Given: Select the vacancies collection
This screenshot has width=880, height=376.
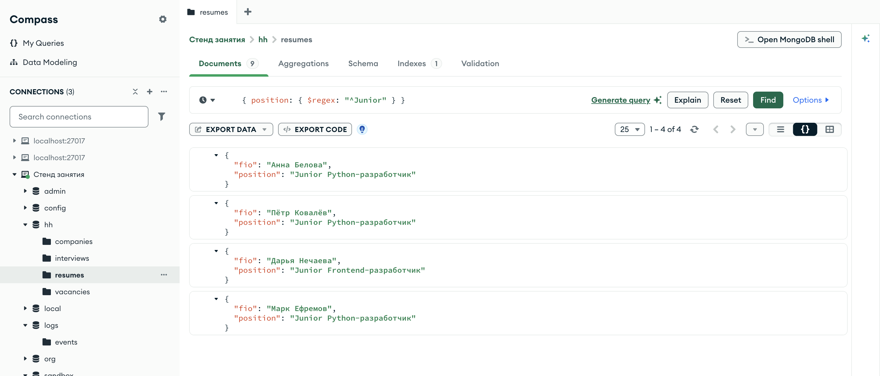Looking at the screenshot, I should coord(72,292).
